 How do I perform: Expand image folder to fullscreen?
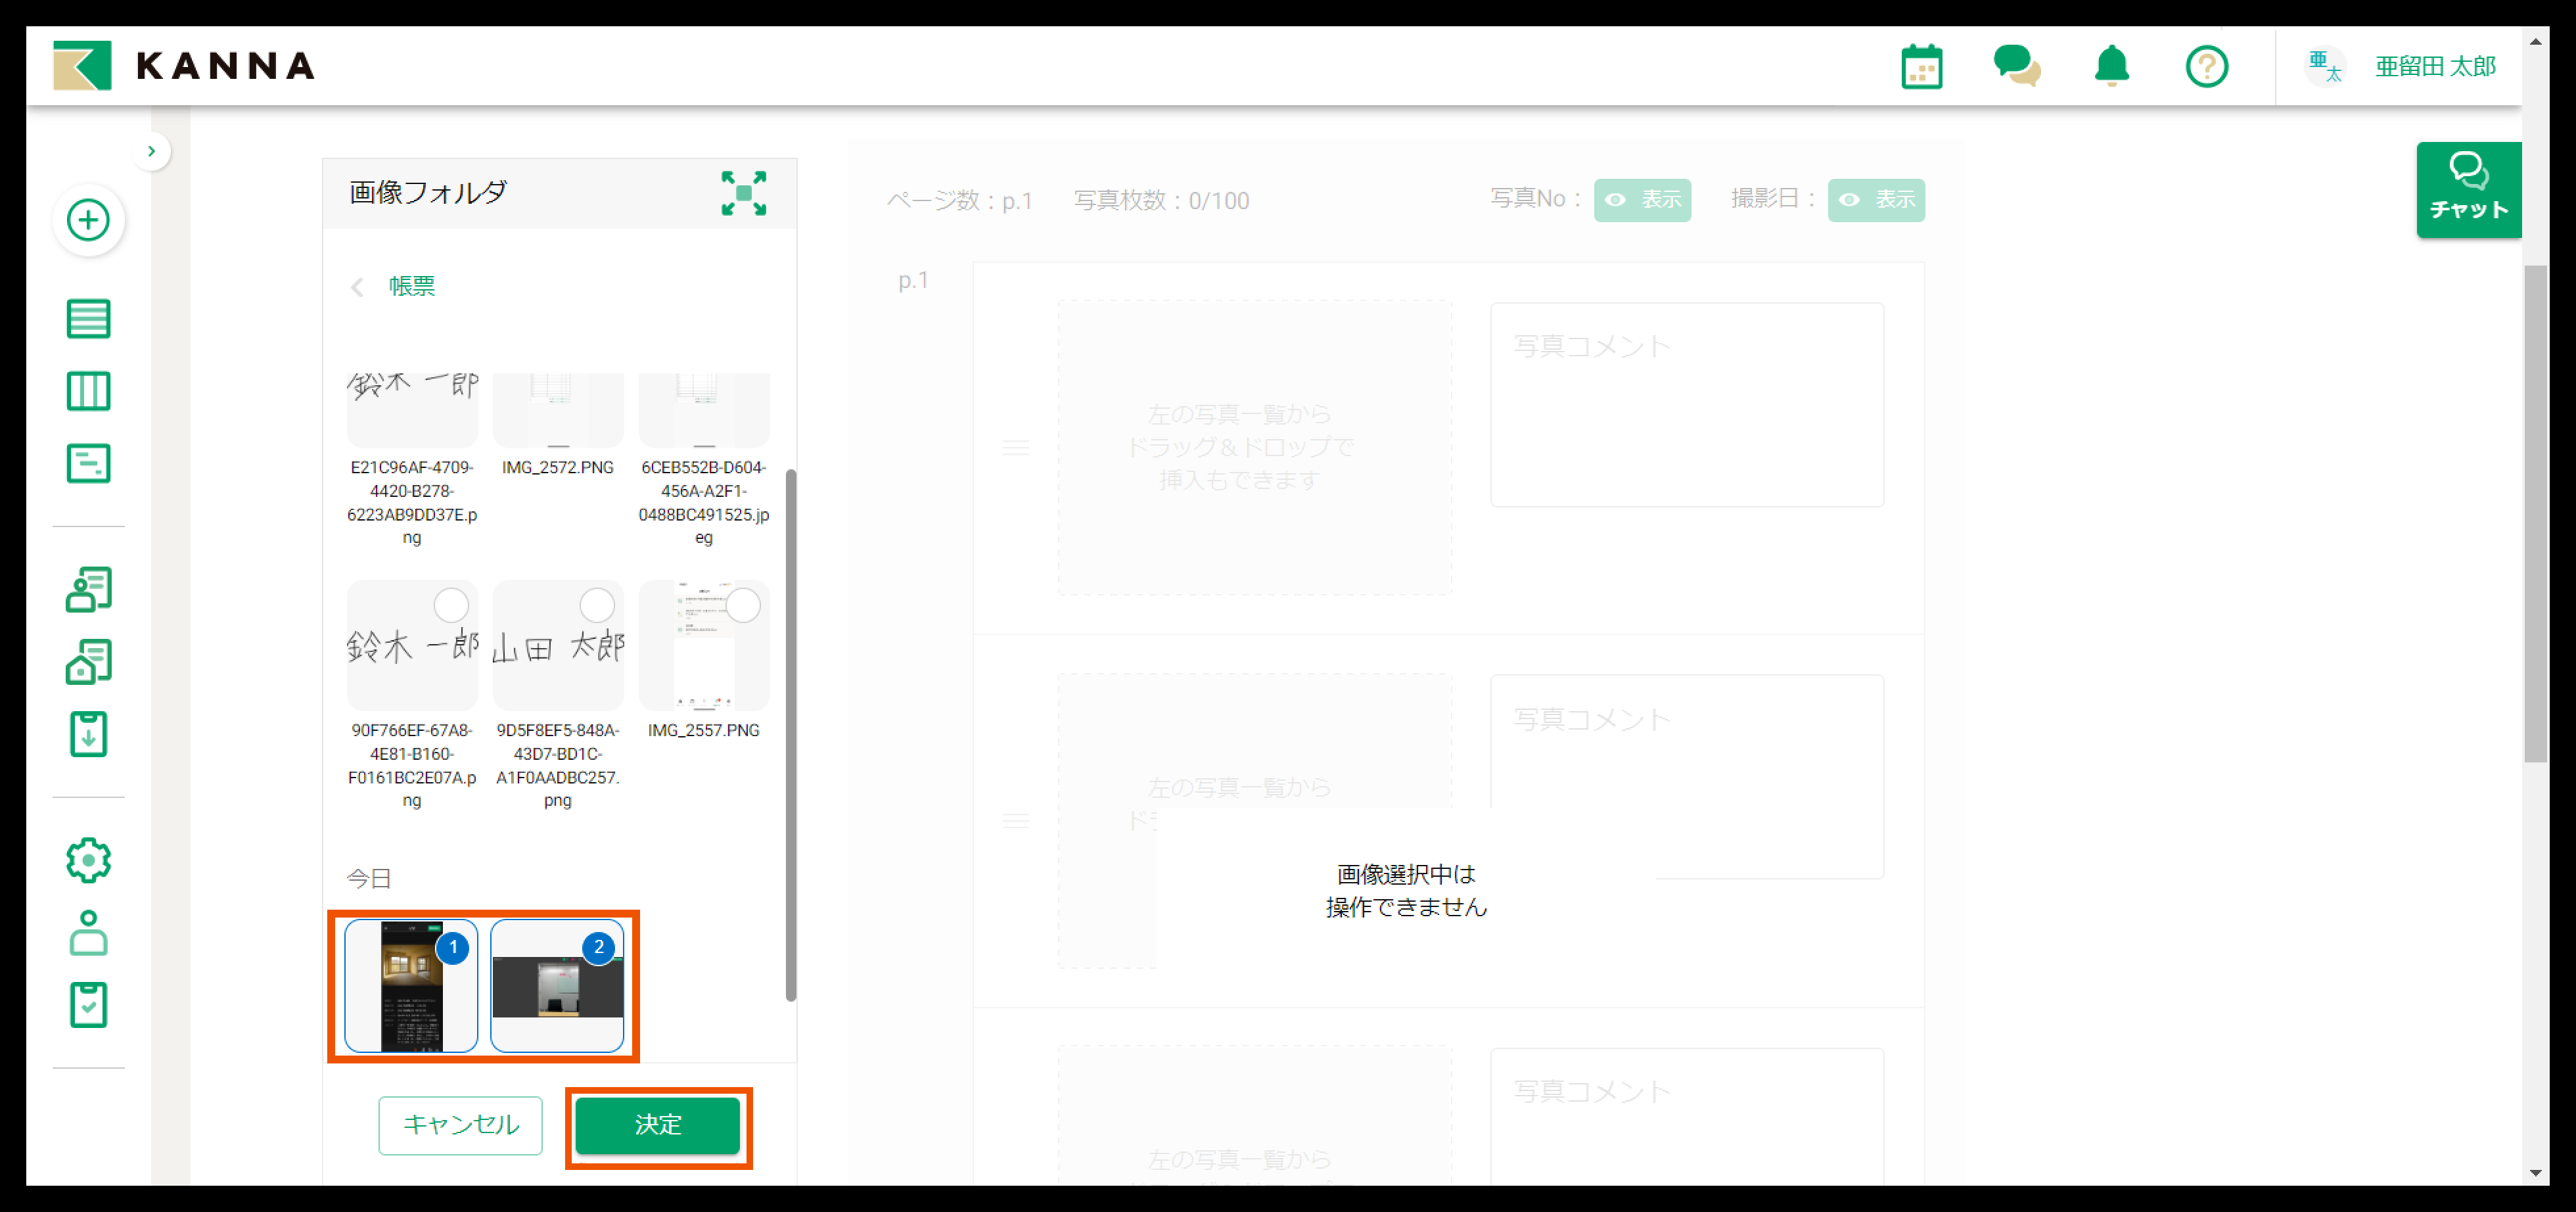coord(743,193)
